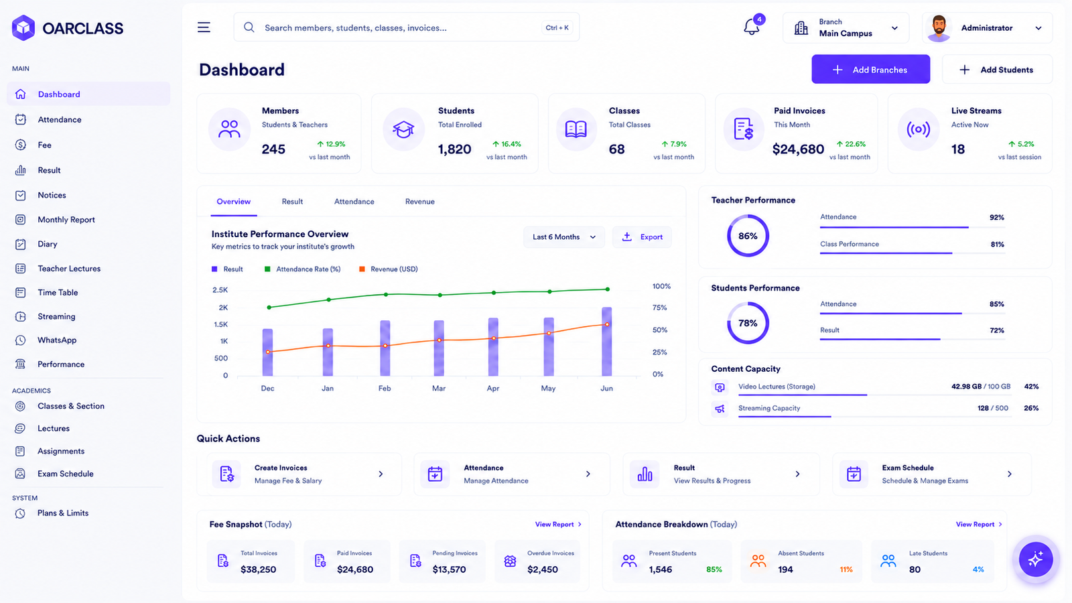The width and height of the screenshot is (1072, 603).
Task: Open Teacher Lectures in sidebar
Action: (x=88, y=269)
